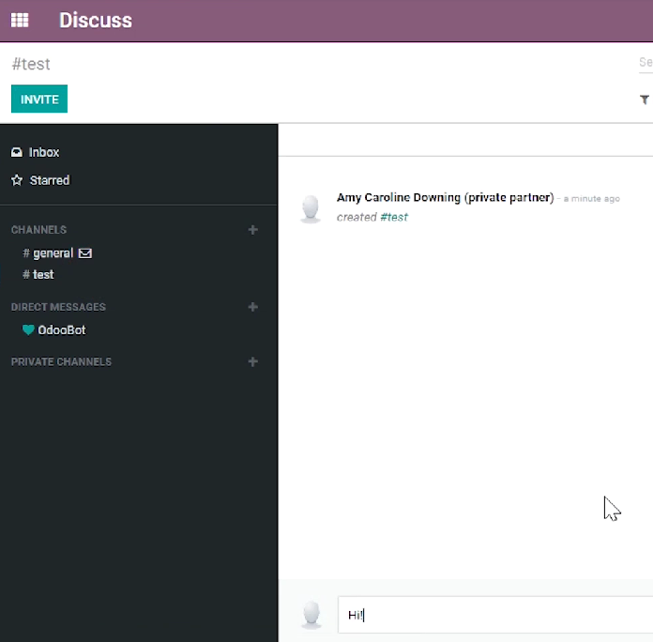Viewport: 653px width, 642px height.
Task: Click the message composer containing Hi!
Action: [495, 615]
